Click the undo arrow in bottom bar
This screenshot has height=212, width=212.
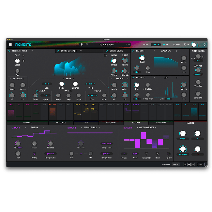point(185,164)
